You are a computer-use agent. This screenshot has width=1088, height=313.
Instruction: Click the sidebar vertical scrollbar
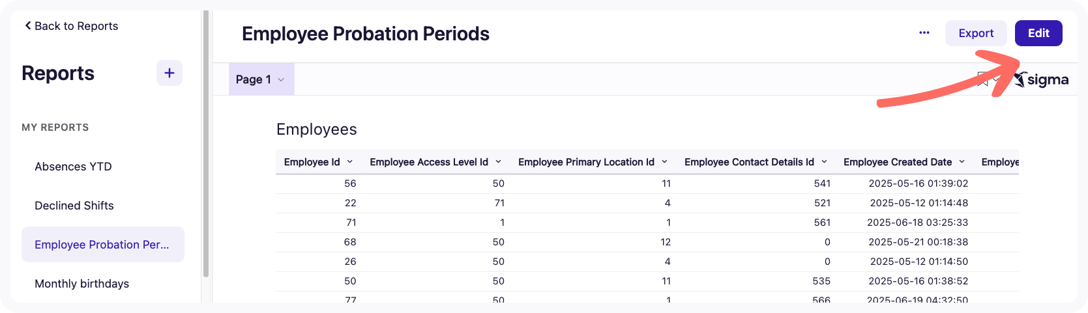pos(206,143)
